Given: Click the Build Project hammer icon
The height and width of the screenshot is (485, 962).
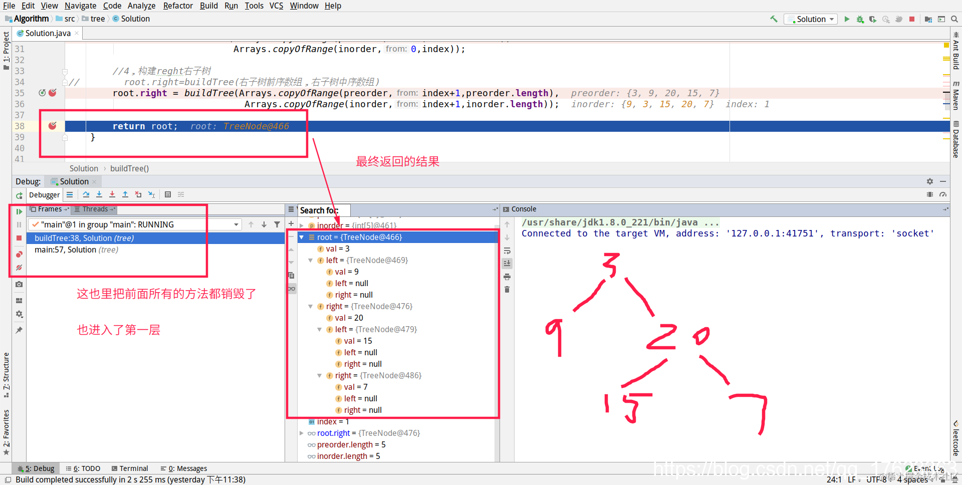Looking at the screenshot, I should 774,19.
